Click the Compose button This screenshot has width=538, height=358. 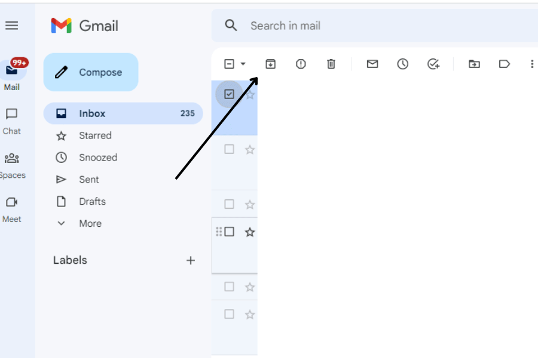tap(90, 72)
